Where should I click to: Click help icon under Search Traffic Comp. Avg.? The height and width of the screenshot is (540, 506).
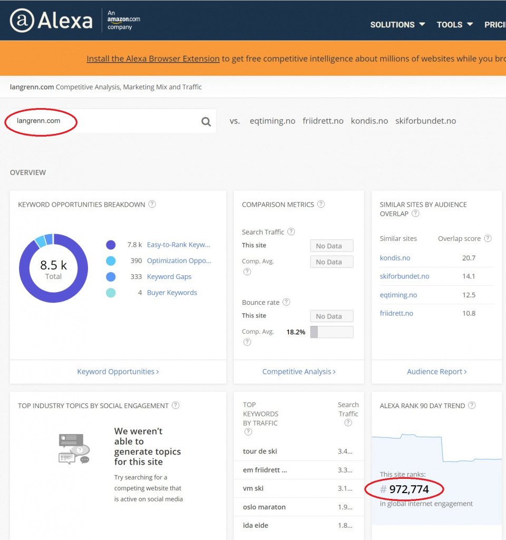247,272
